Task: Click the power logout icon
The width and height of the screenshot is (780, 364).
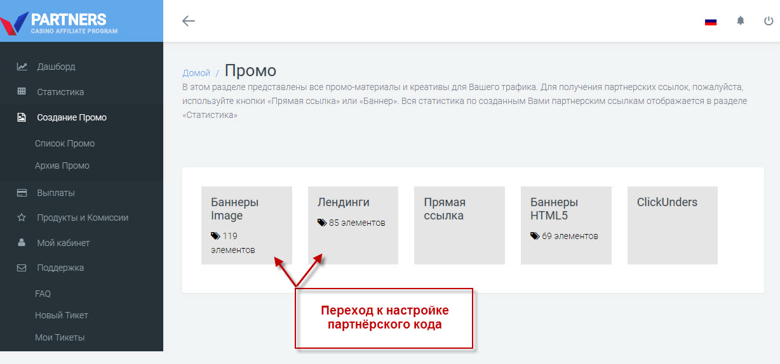Action: [x=769, y=21]
